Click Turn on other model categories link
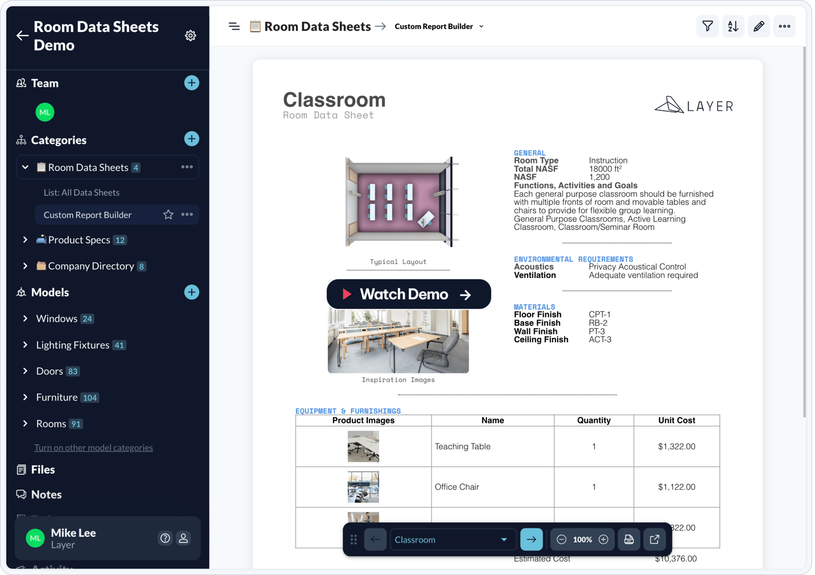The height and width of the screenshot is (575, 815). tap(94, 447)
